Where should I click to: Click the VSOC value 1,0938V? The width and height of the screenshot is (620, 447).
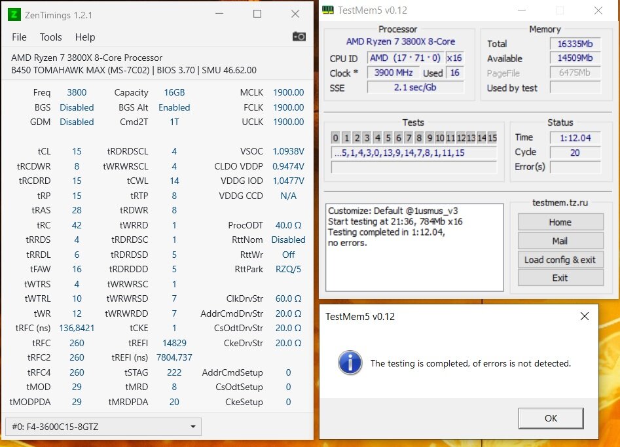288,151
